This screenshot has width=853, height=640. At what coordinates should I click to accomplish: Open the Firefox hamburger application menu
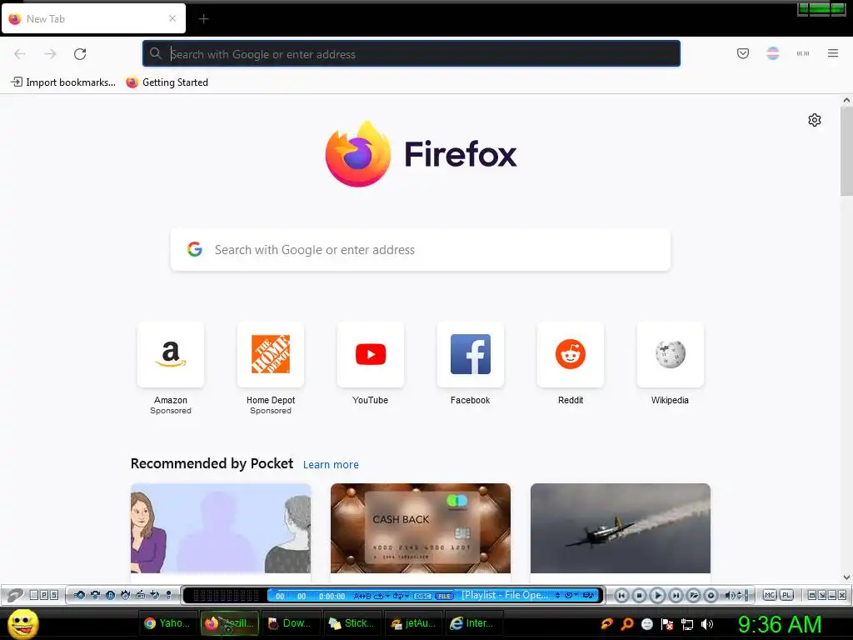[x=833, y=53]
